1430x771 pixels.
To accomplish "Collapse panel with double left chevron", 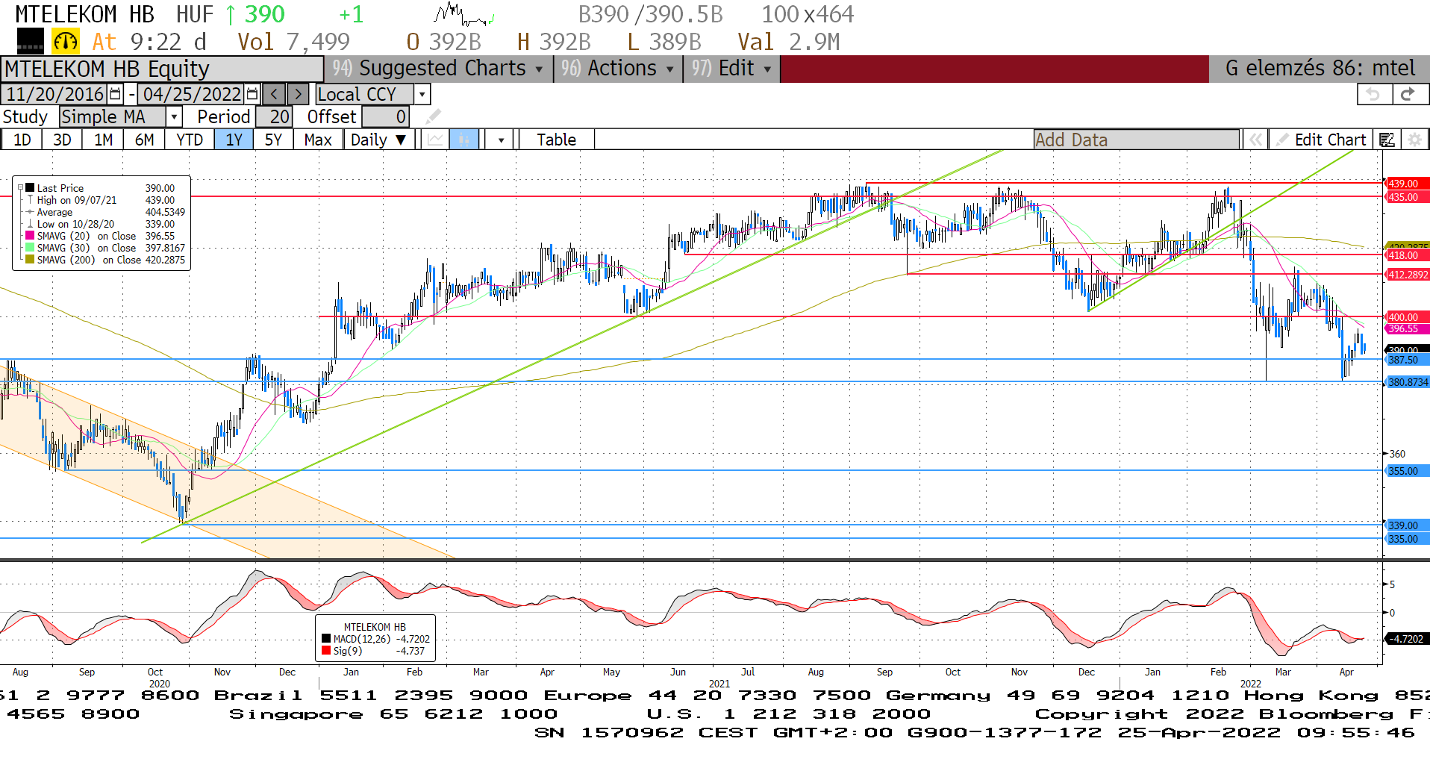I will (1255, 140).
